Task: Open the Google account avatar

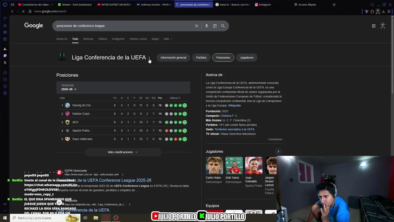Action: (x=383, y=26)
